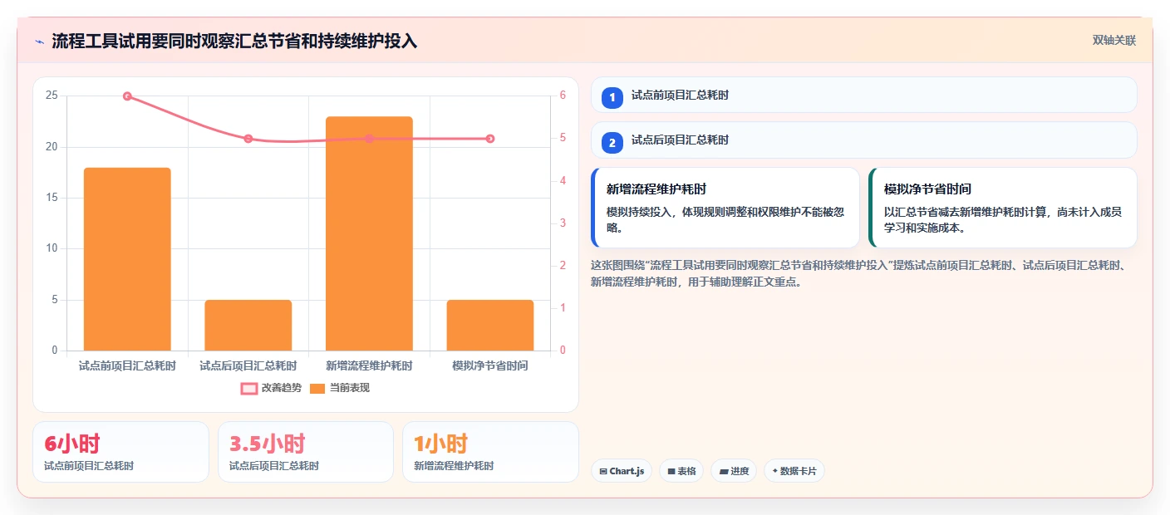Image resolution: width=1170 pixels, height=515 pixels.
Task: Click the 3.5小时 stat value
Action: (267, 444)
